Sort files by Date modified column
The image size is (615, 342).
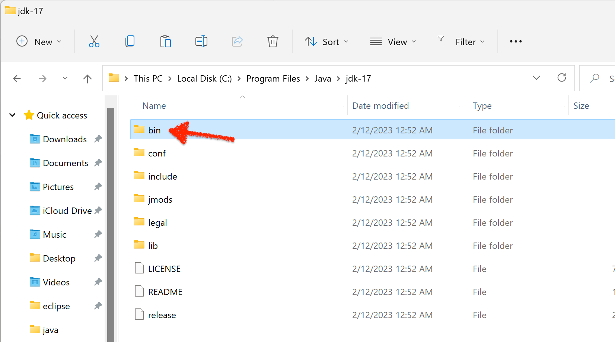click(380, 105)
